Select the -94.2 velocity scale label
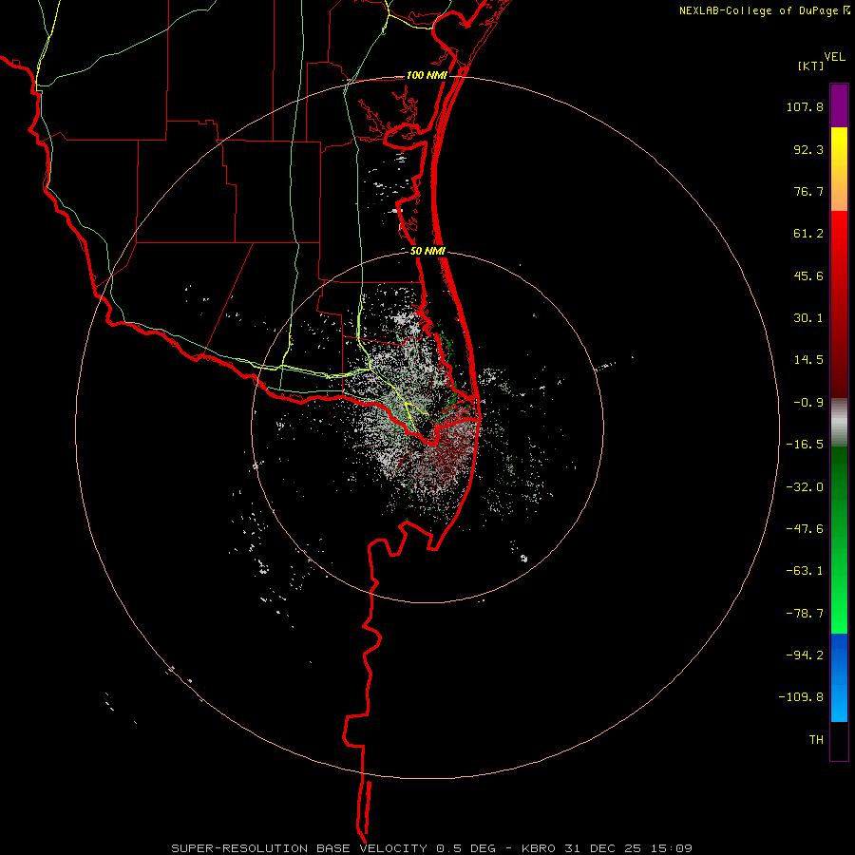 pos(805,655)
